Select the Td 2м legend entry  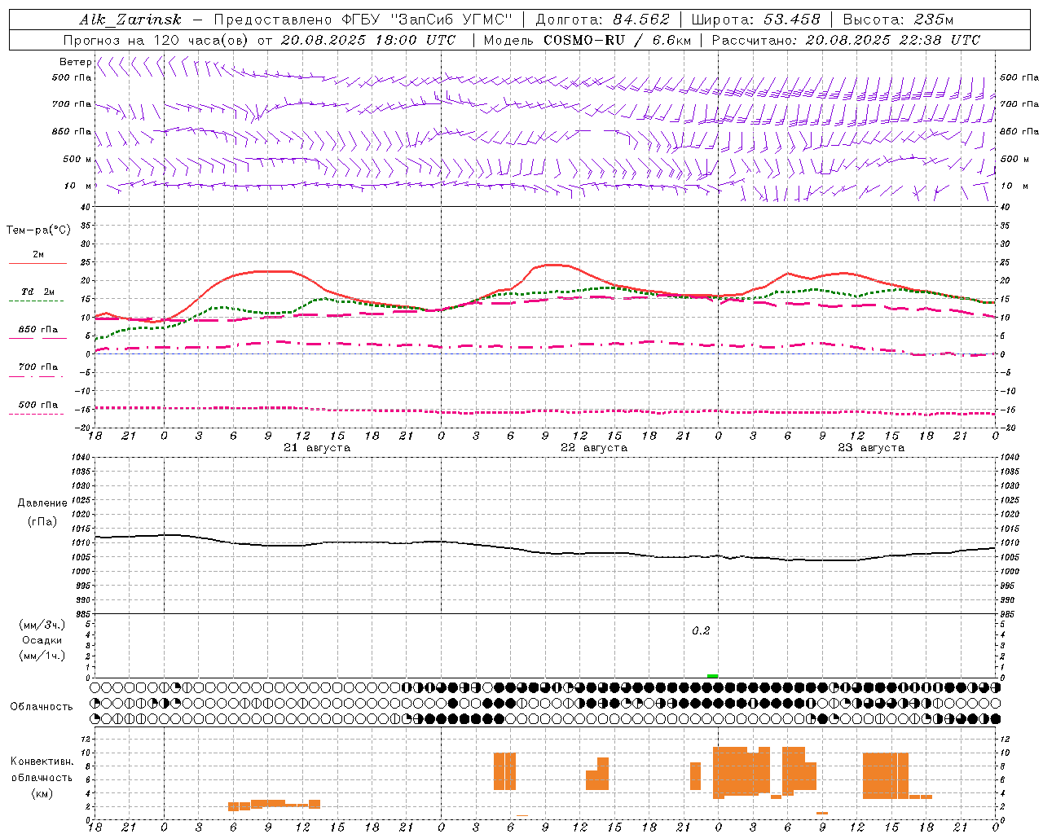38,292
